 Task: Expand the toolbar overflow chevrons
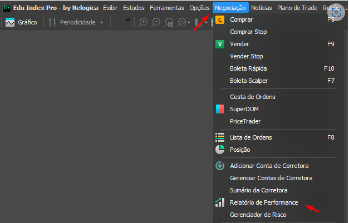pos(128,20)
